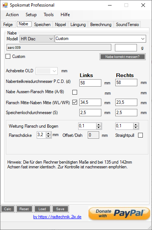Expand the Custom hub selection dropdown

(101, 39)
